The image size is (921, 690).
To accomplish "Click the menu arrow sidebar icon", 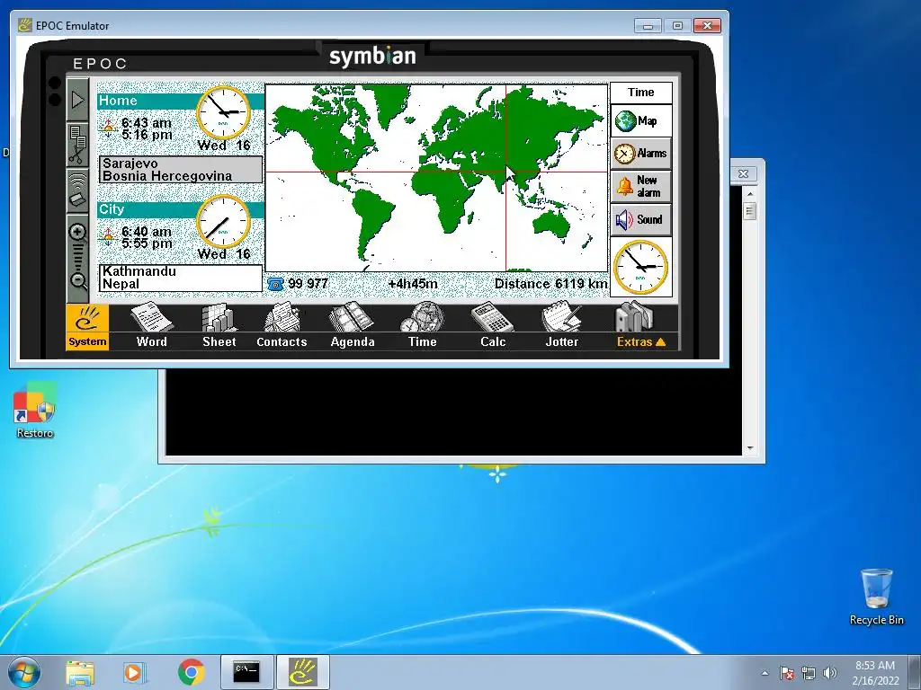I will 77,100.
